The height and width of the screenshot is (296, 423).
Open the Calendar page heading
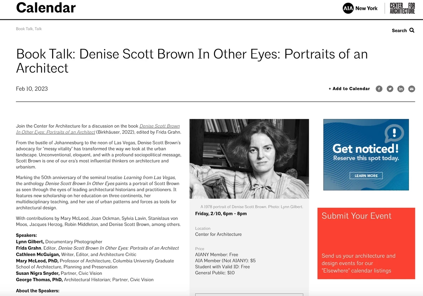coord(46,7)
